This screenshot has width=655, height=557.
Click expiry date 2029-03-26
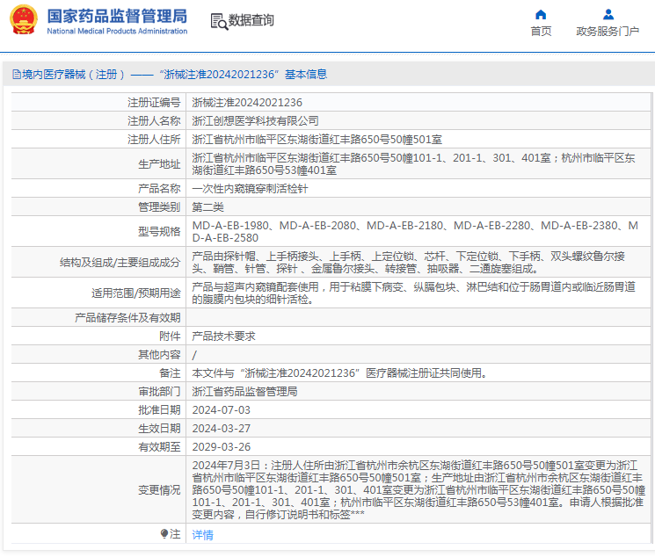[222, 446]
